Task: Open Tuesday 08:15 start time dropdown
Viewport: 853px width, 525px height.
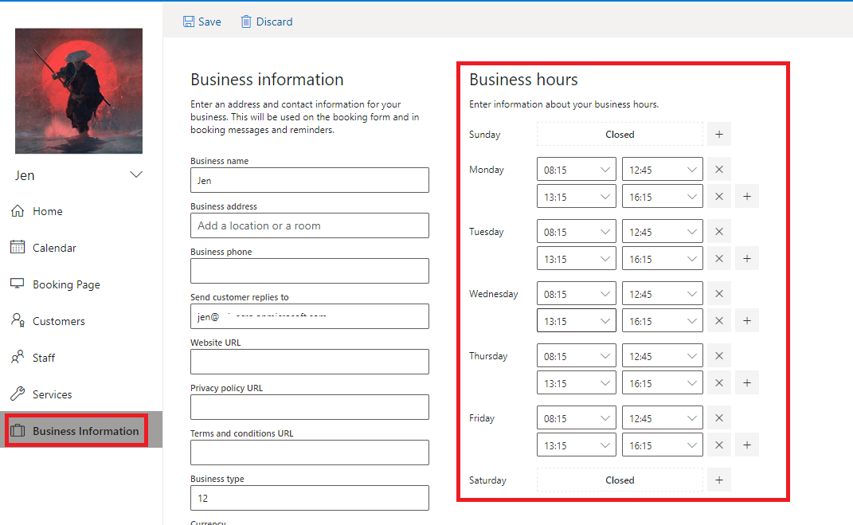Action: click(576, 231)
